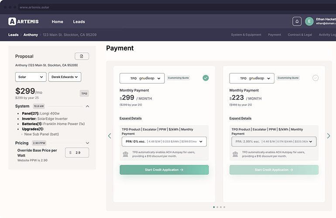Click Expand Details link in $223 card
The width and height of the screenshot is (336, 218).
[x=240, y=118]
